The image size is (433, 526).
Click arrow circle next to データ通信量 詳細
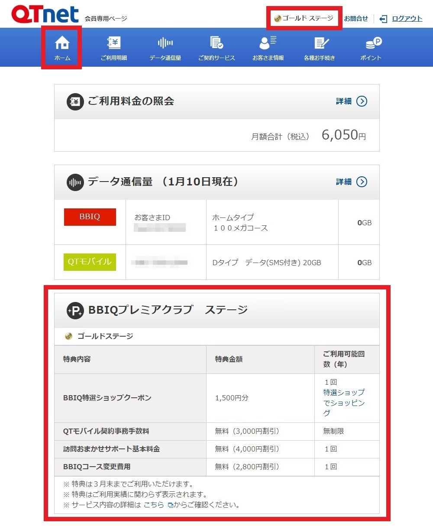tap(362, 182)
